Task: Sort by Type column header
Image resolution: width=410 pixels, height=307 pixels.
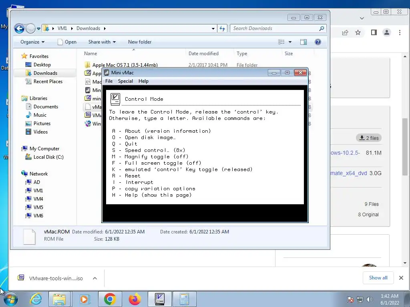Action: (242, 54)
